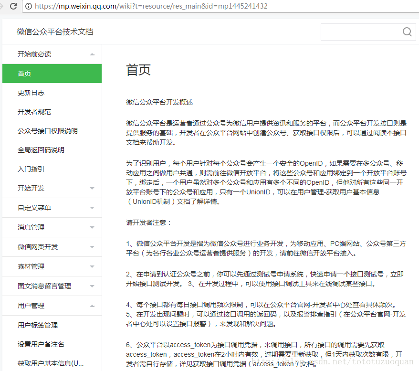Open 更新日志 in the sidebar
This screenshot has height=371, width=419.
[x=31, y=93]
